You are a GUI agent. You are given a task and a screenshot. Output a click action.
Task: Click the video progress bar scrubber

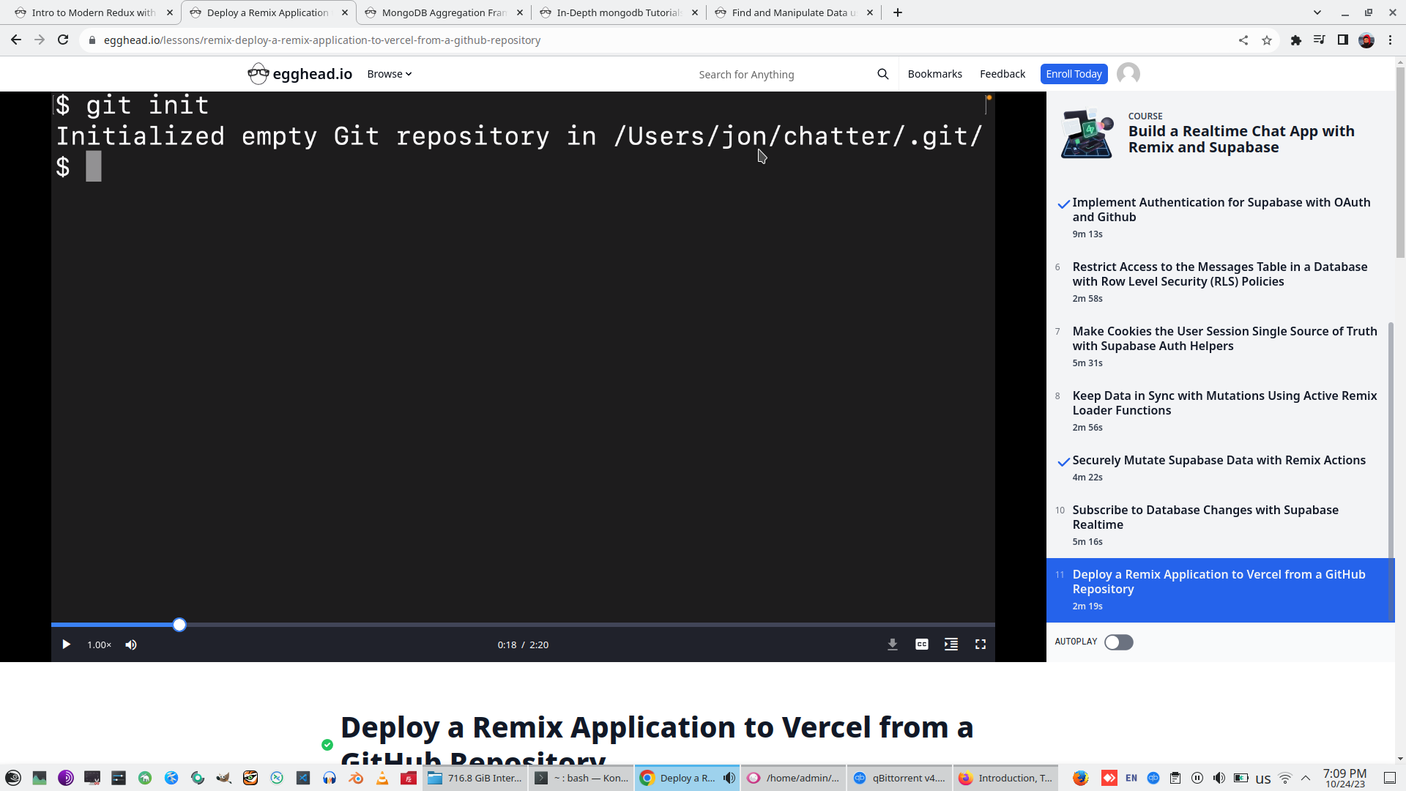[x=179, y=625]
